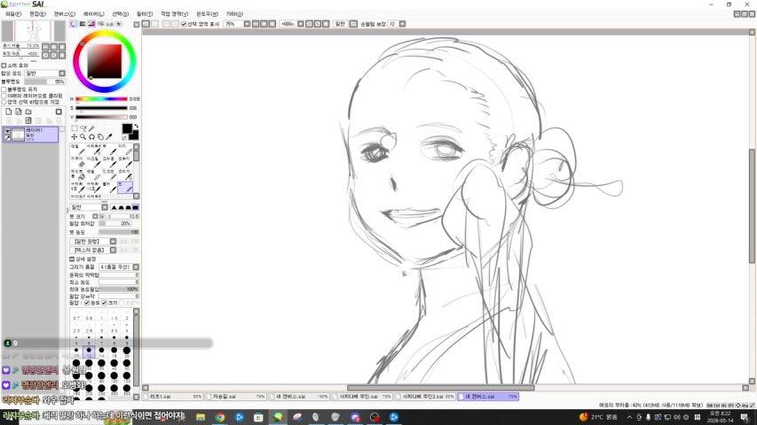Swap foreground and background colors
This screenshot has width=757, height=425.
(136, 127)
